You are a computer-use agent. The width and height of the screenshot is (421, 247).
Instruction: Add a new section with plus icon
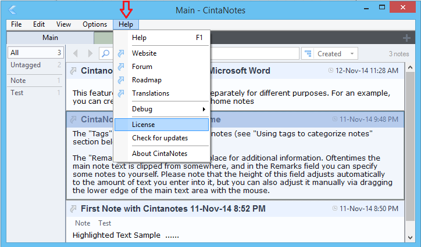406,38
